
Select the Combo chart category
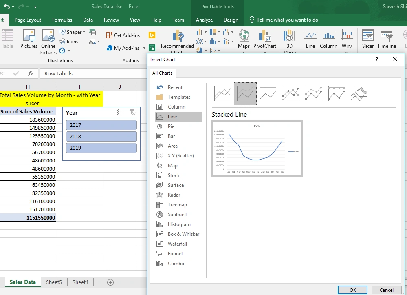tap(178, 264)
